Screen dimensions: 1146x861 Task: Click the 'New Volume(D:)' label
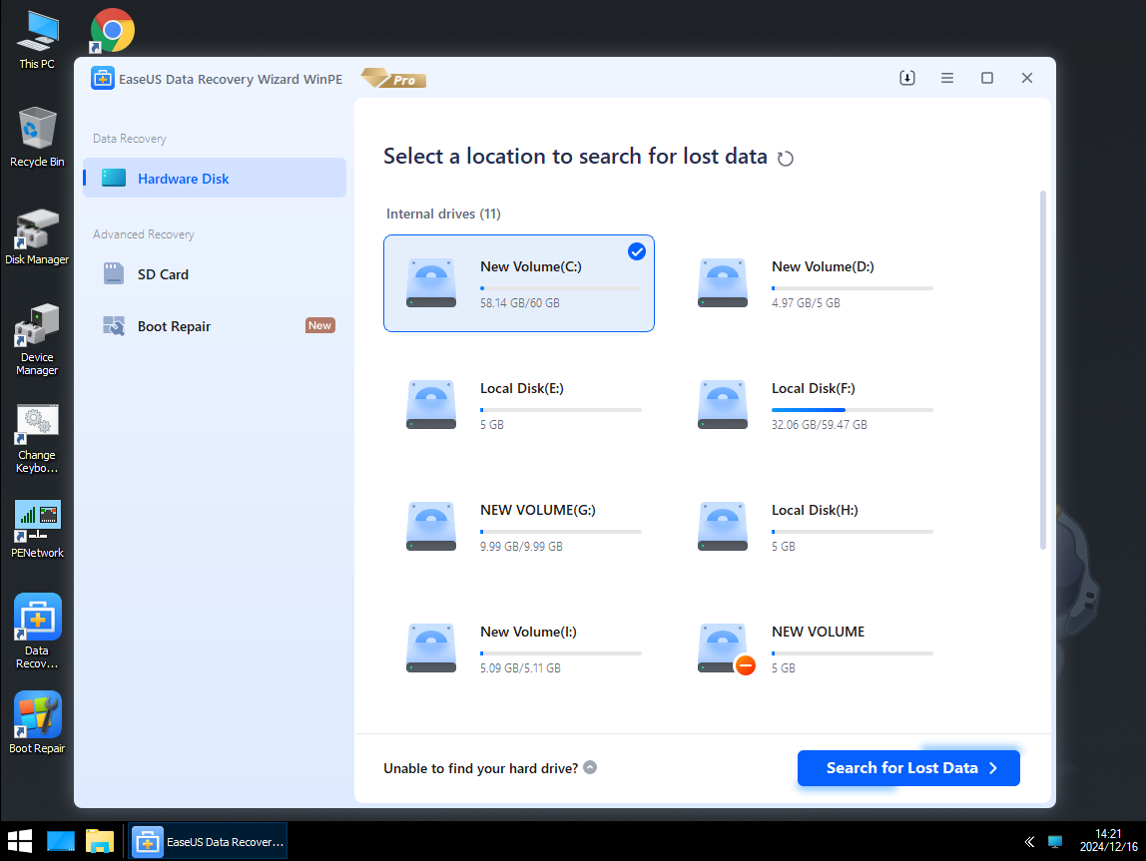coord(823,266)
